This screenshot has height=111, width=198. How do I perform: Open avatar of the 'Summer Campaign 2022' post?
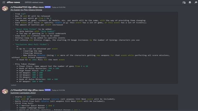click(5, 92)
